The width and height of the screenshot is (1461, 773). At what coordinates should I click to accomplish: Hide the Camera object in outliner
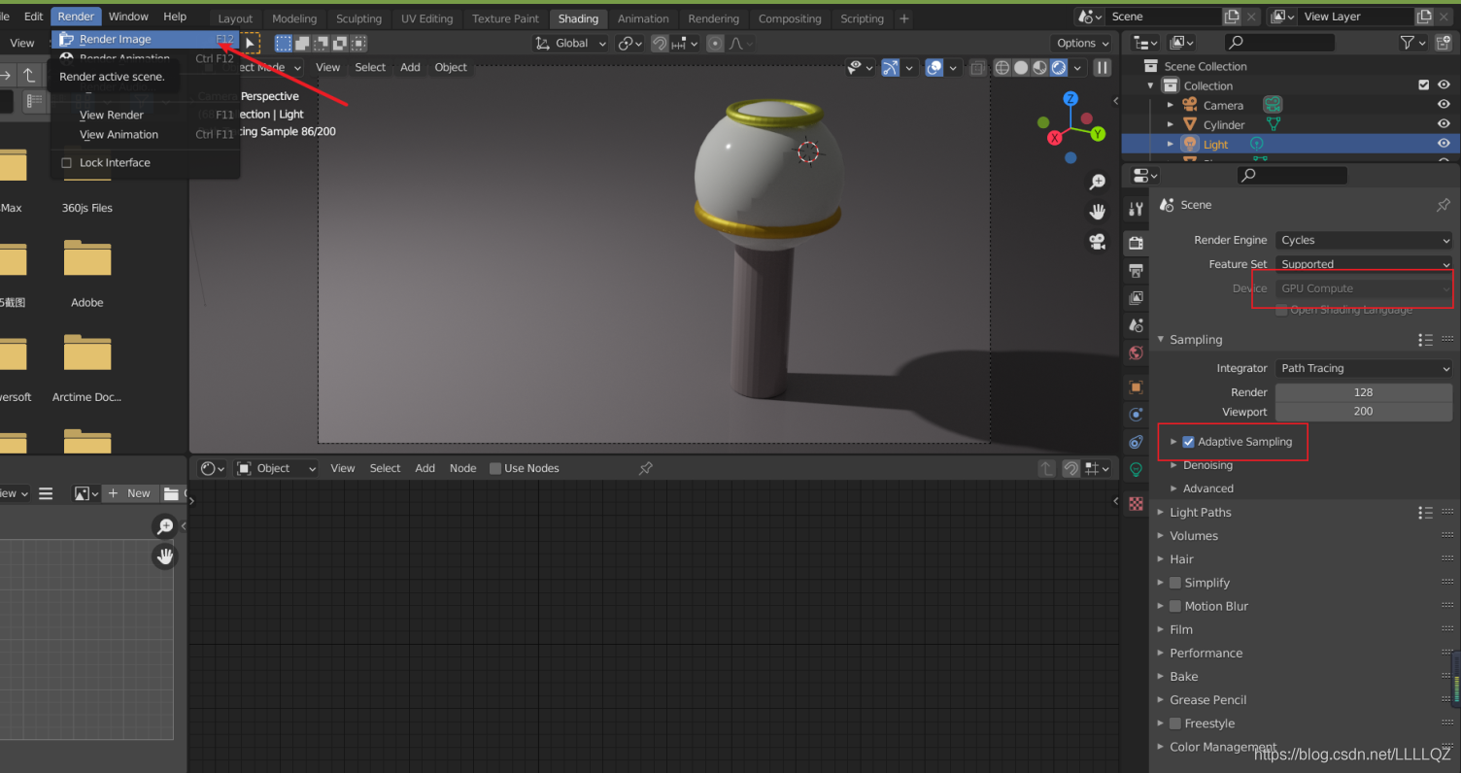(x=1444, y=105)
